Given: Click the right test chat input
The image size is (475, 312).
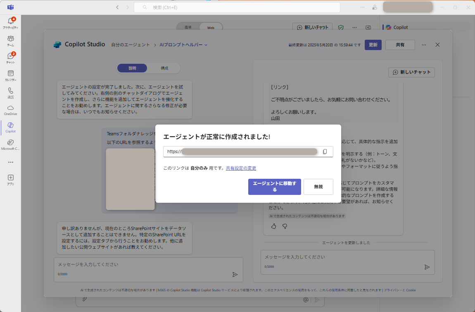Looking at the screenshot, I should pyautogui.click(x=347, y=262).
